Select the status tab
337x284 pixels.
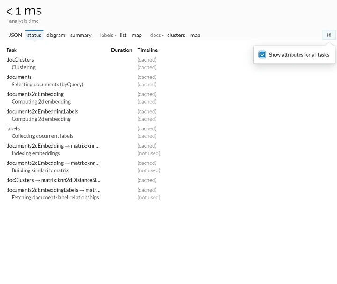[34, 35]
